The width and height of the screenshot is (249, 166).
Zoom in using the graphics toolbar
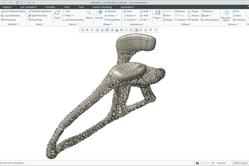pyautogui.click(x=87, y=30)
